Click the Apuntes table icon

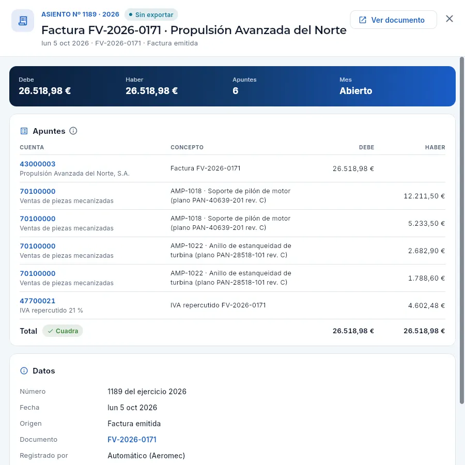coord(24,131)
